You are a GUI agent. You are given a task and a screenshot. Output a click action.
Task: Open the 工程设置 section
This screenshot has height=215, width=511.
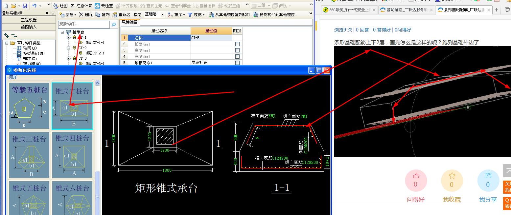29,20
